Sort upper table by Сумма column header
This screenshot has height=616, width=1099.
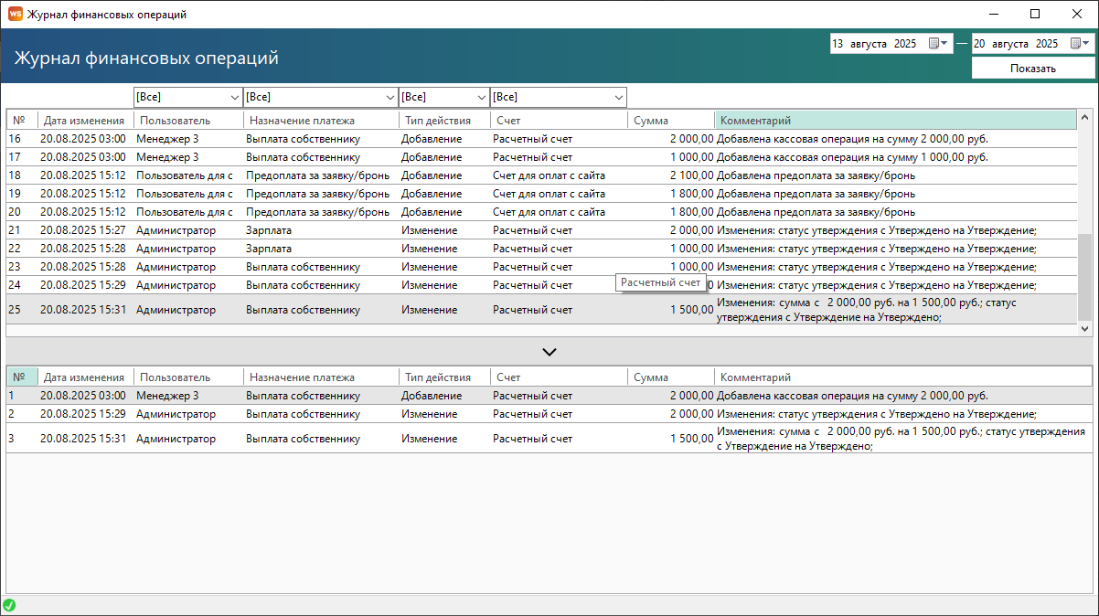click(x=651, y=121)
